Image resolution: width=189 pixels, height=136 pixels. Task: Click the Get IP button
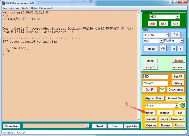pos(150,90)
